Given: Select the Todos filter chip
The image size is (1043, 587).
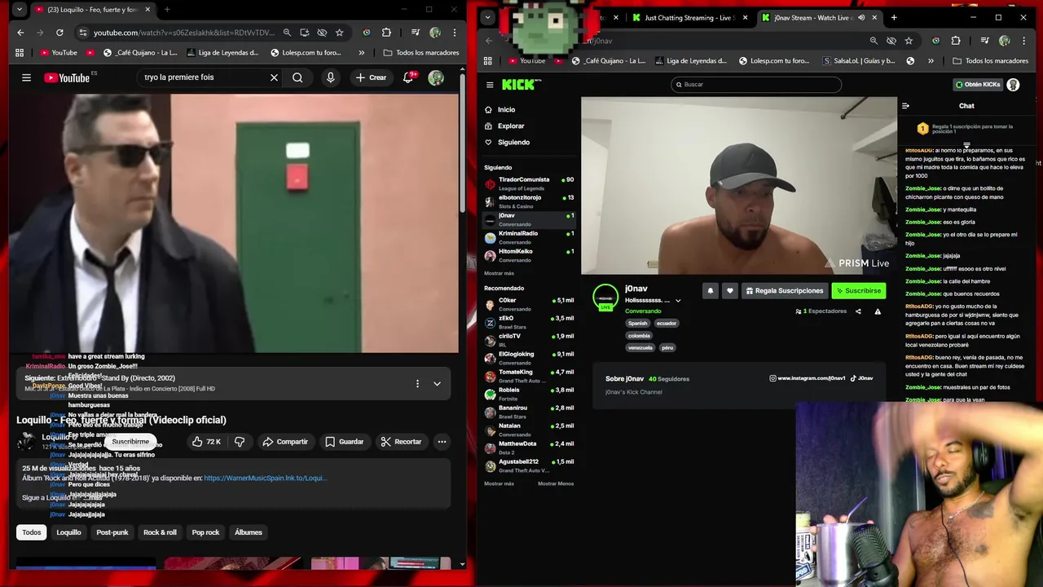Looking at the screenshot, I should (x=31, y=532).
